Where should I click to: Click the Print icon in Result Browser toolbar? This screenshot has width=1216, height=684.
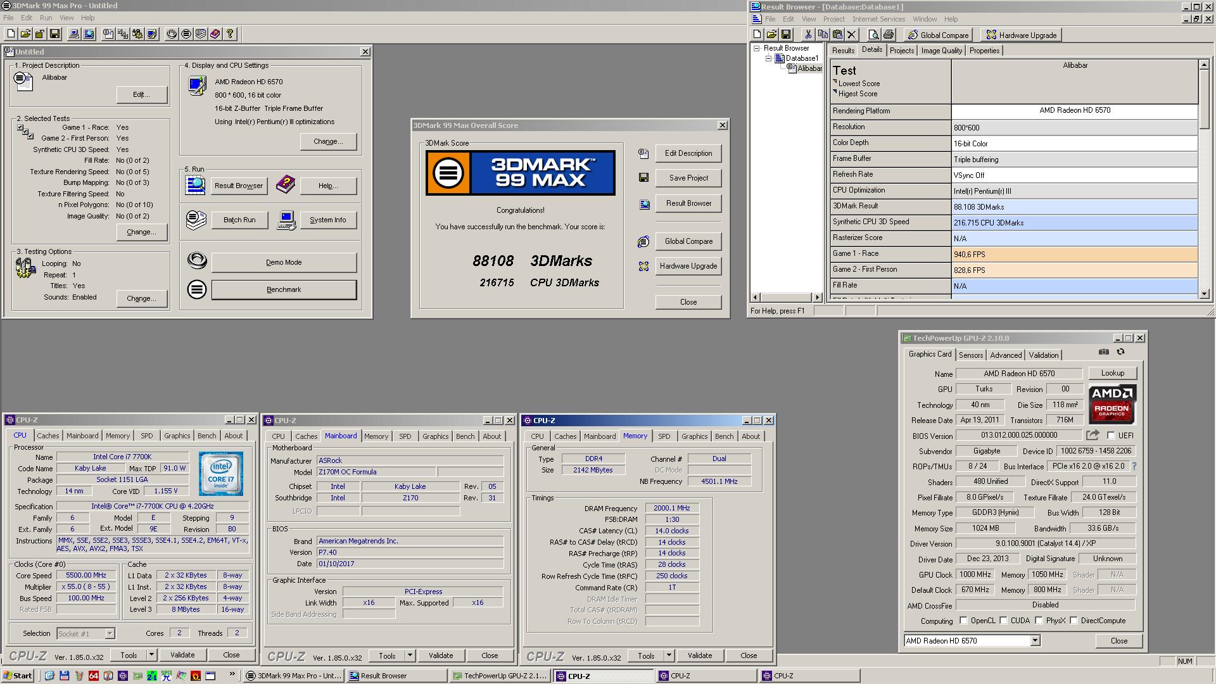point(889,35)
